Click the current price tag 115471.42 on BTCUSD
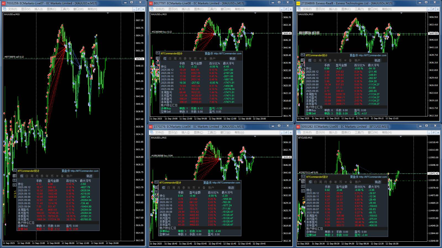The image size is (442, 248). [x=433, y=174]
